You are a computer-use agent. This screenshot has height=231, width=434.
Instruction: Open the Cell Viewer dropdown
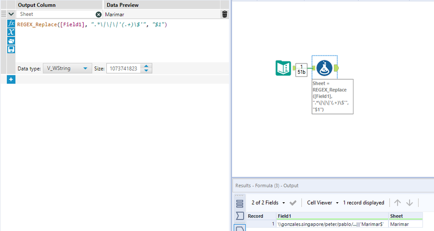click(323, 203)
